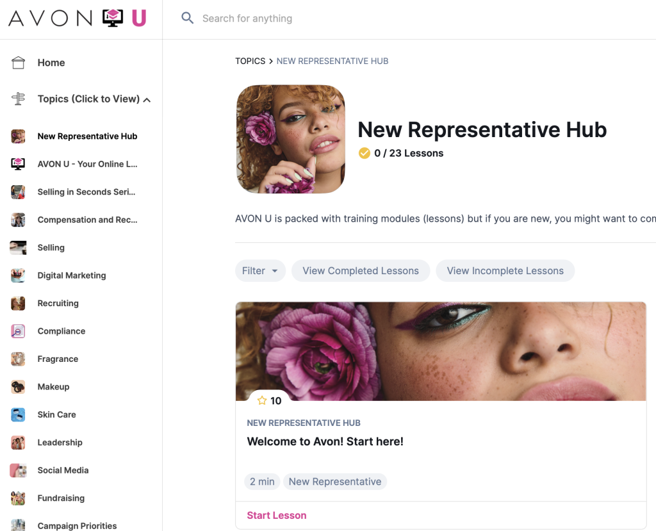656x531 pixels.
Task: Open the Selling topic label
Action: [51, 248]
